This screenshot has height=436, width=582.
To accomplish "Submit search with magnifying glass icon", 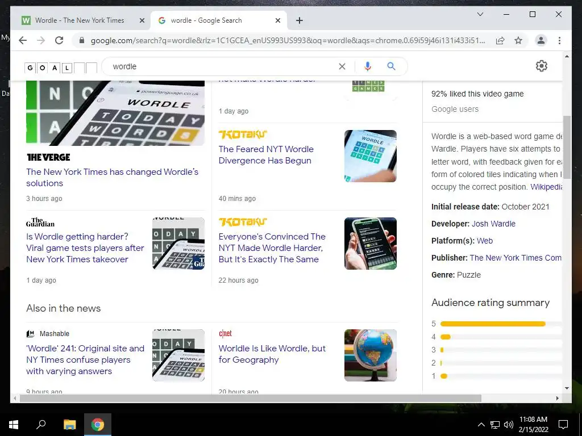I will [391, 66].
